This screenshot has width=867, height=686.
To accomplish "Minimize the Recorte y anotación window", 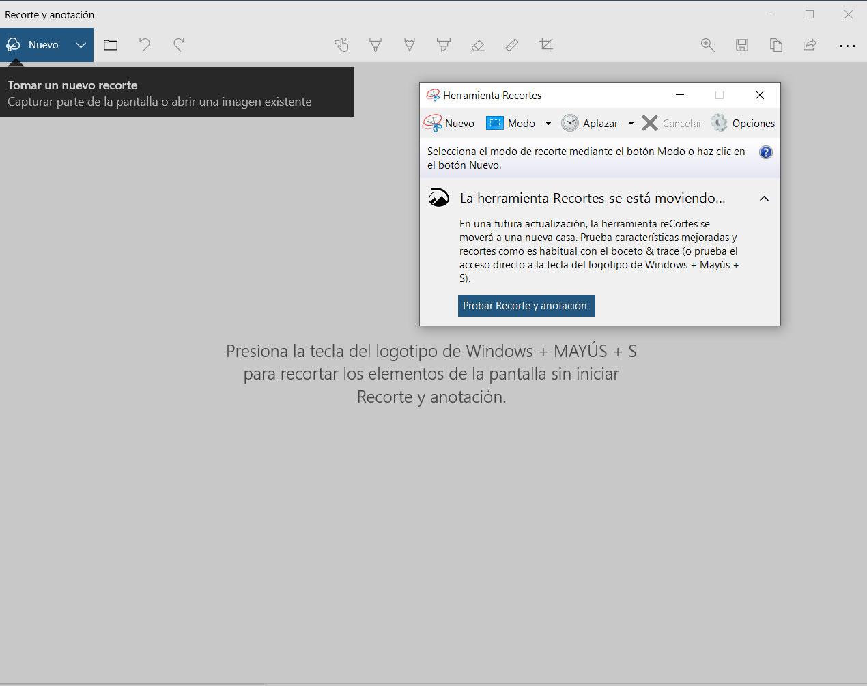I will [771, 14].
